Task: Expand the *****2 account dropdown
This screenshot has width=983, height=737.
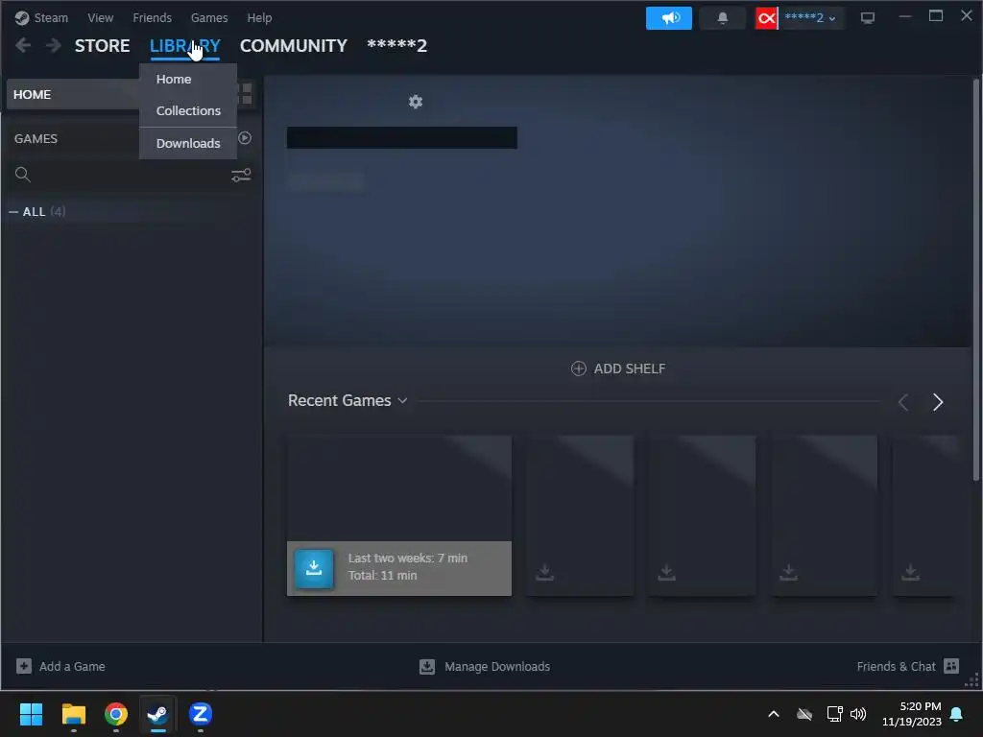Action: click(810, 18)
